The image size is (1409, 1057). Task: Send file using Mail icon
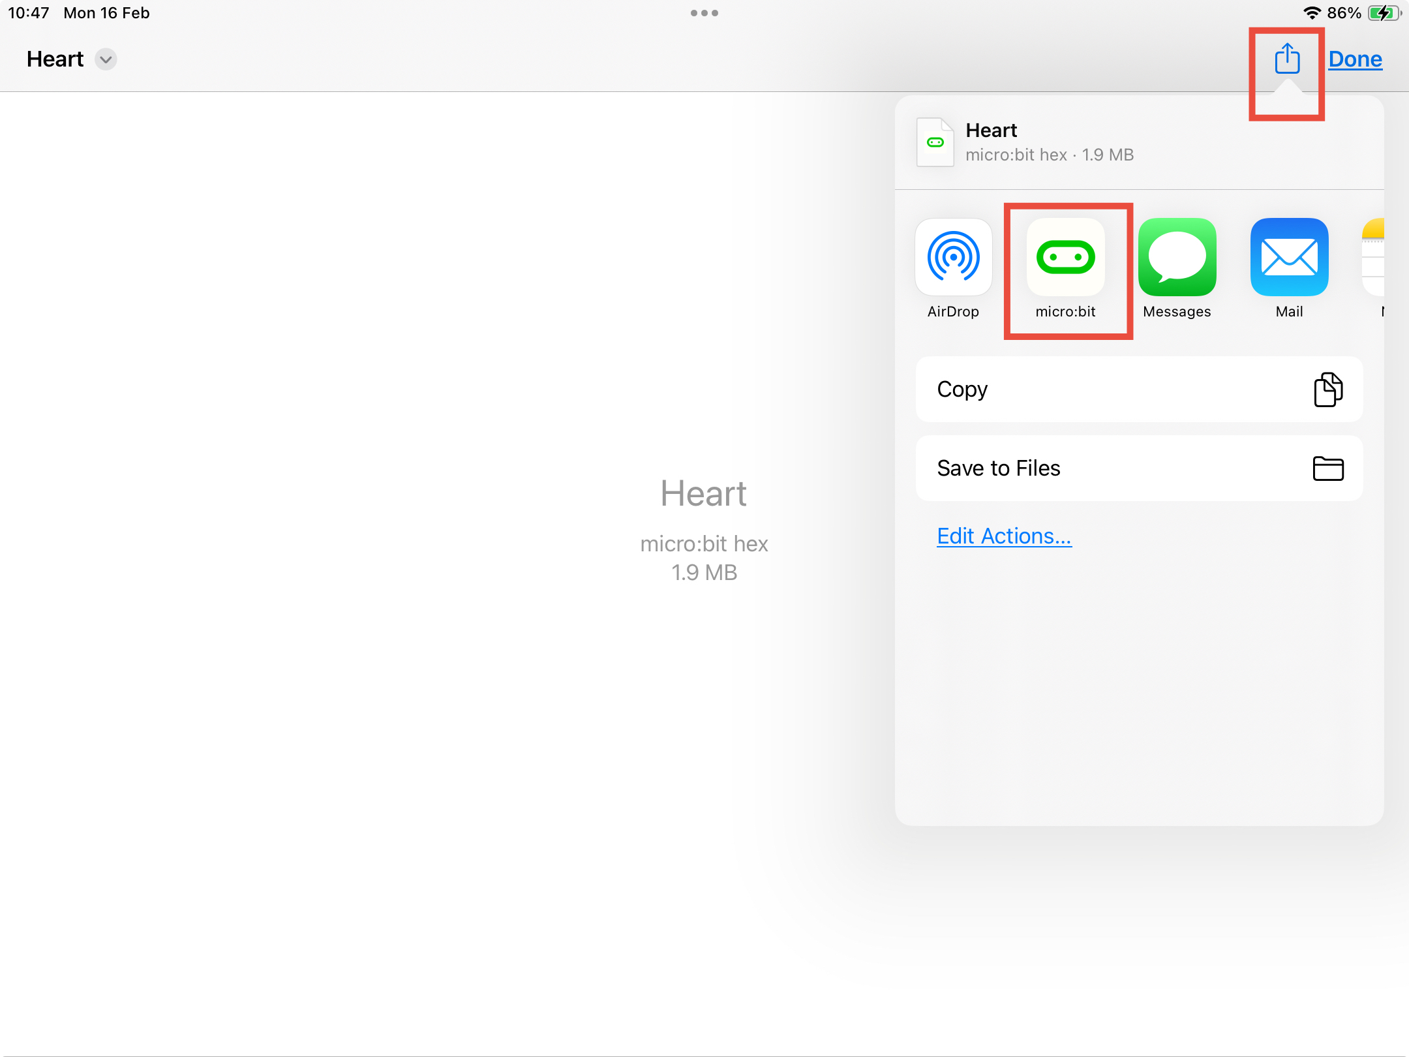click(1289, 257)
